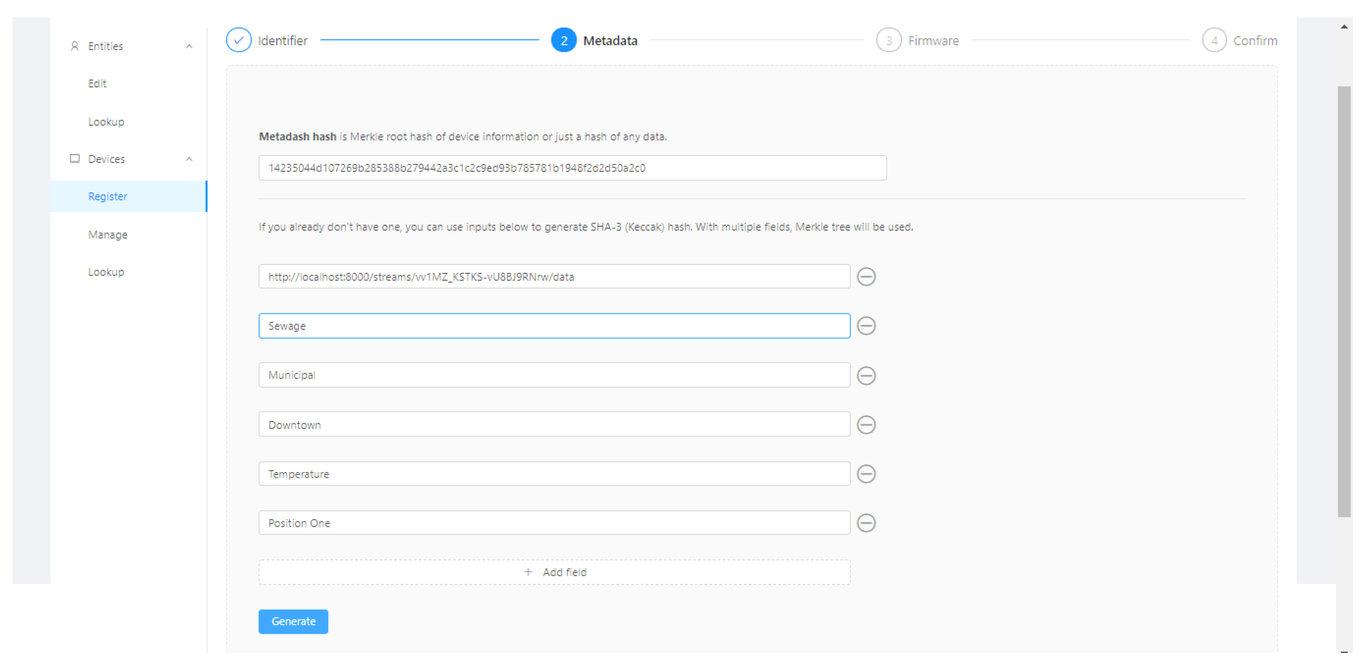Click the Identifier step checkmark icon

click(x=239, y=40)
